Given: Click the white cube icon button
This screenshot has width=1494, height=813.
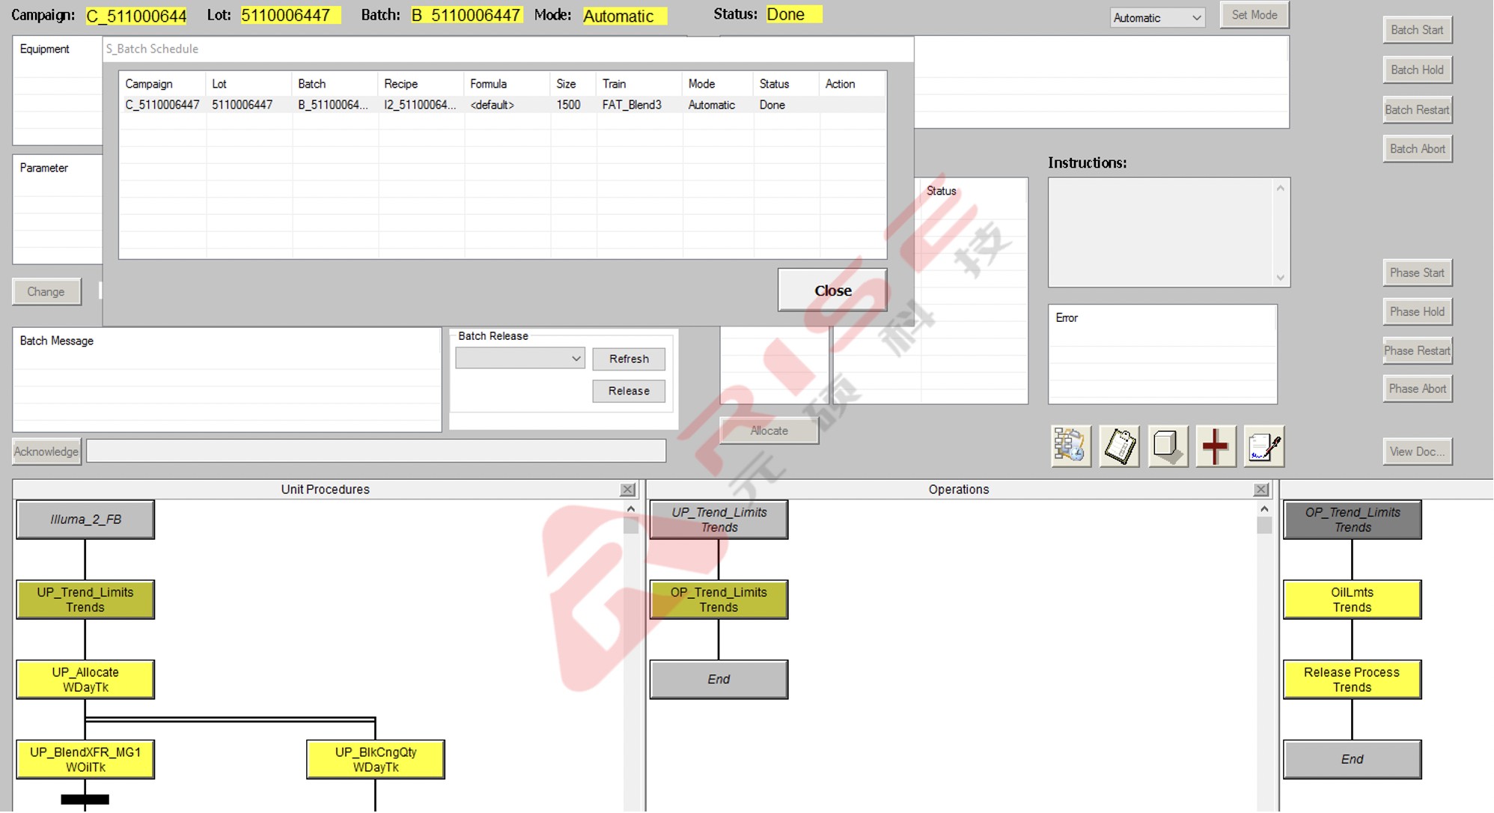Looking at the screenshot, I should point(1167,447).
